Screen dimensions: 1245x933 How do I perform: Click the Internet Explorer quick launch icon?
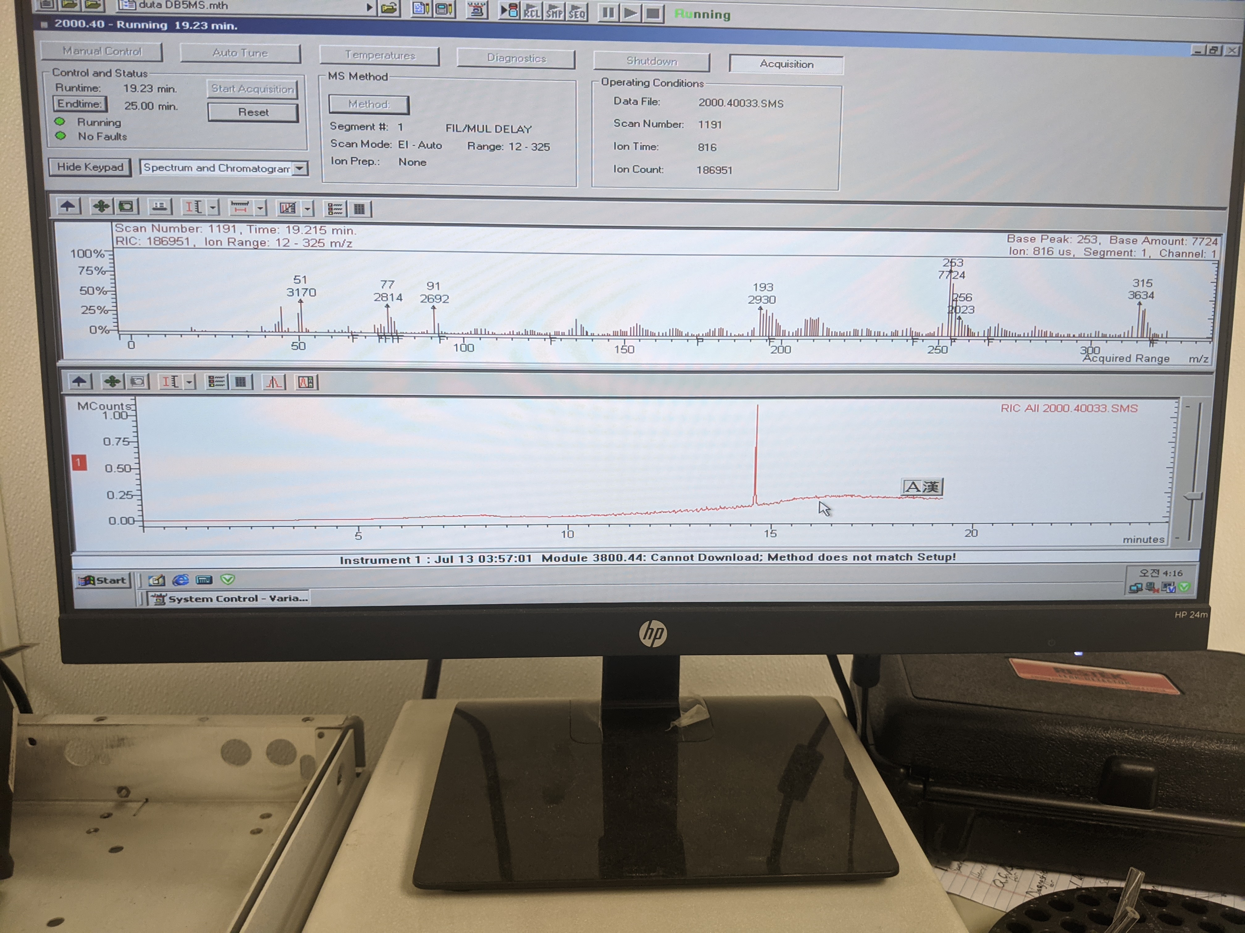click(181, 580)
